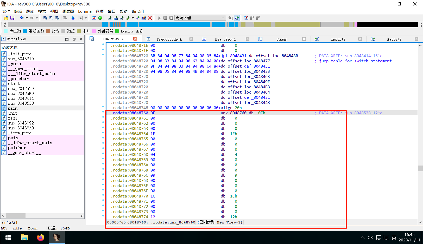The image size is (423, 244).
Task: Open a file with the folder icon
Action: click(x=6, y=18)
